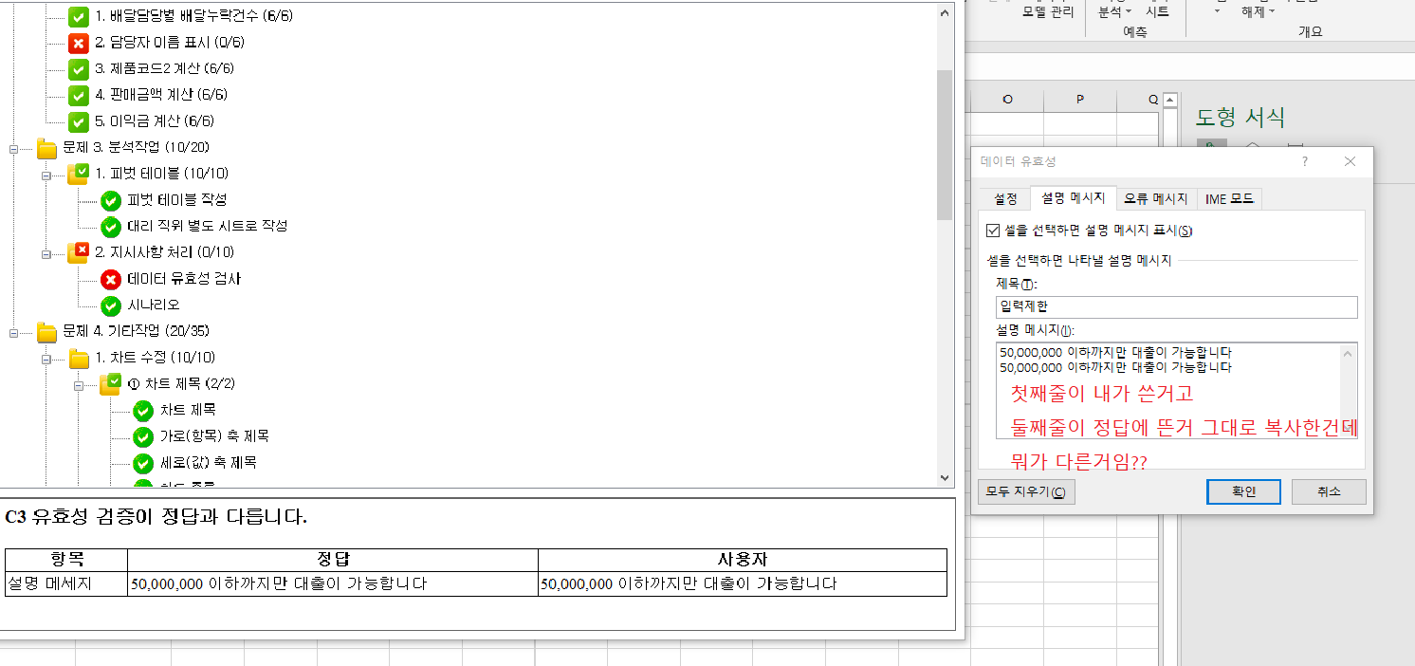Click the green check icon next to 시나리오
The height and width of the screenshot is (666, 1415).
[x=111, y=305]
